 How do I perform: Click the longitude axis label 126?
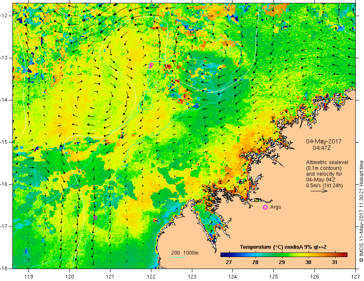(314, 276)
